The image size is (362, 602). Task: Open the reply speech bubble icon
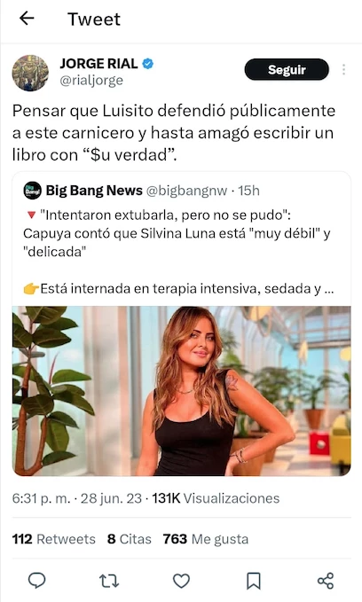[x=37, y=580]
